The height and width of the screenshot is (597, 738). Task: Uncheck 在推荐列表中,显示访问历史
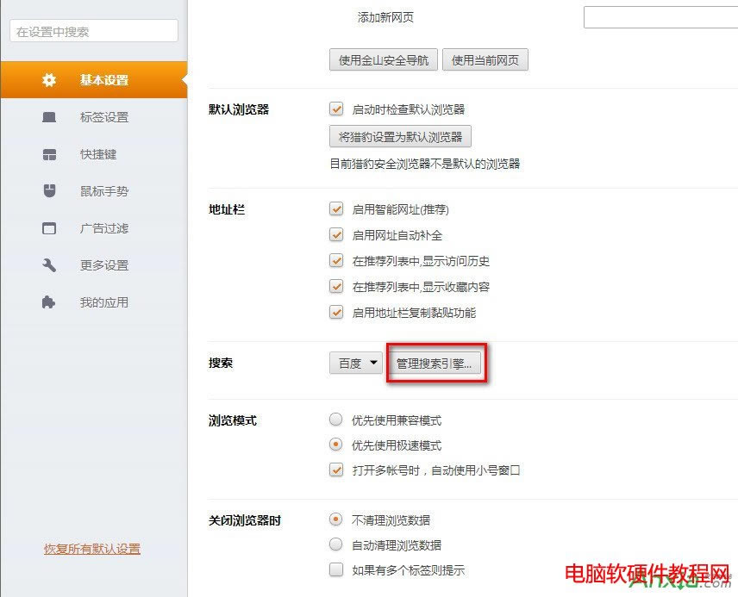[336, 261]
